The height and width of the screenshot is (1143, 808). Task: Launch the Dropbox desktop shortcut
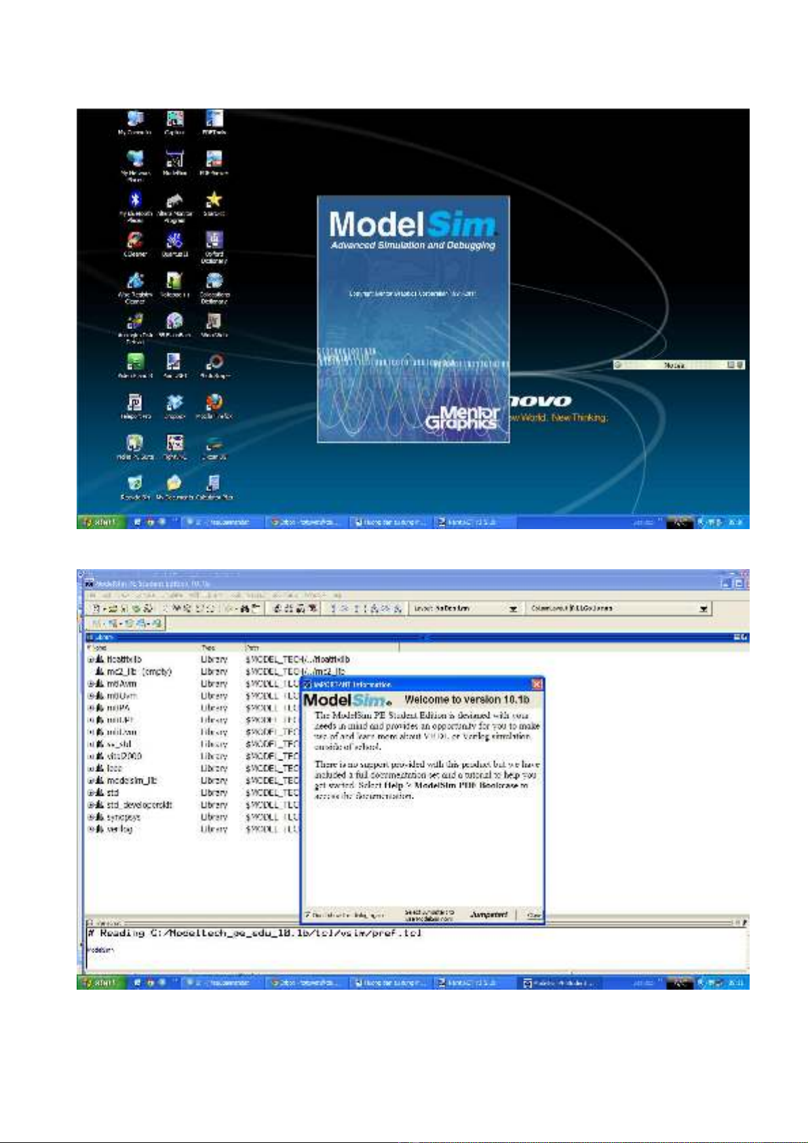coord(174,406)
